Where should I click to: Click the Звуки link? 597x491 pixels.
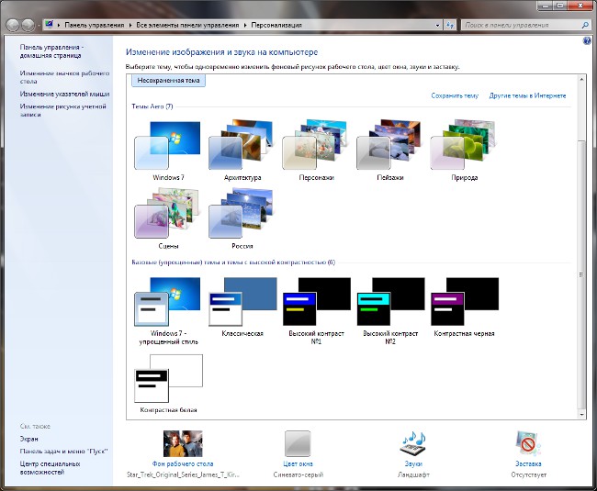[x=413, y=464]
